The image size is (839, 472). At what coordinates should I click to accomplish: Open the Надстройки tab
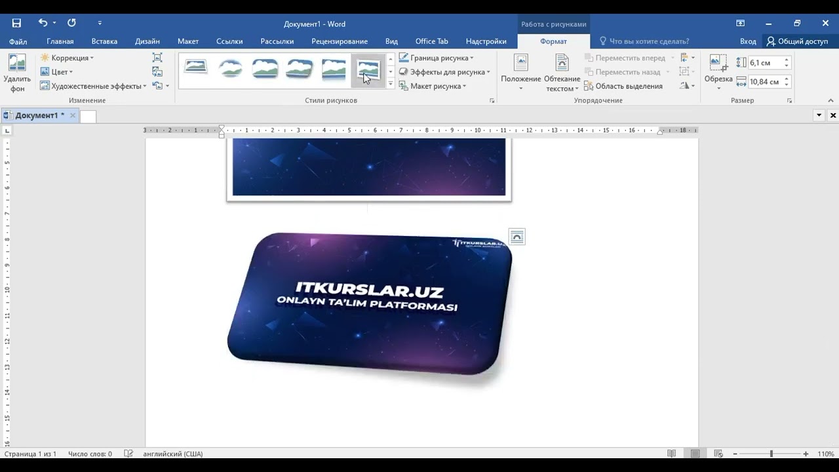tap(486, 41)
